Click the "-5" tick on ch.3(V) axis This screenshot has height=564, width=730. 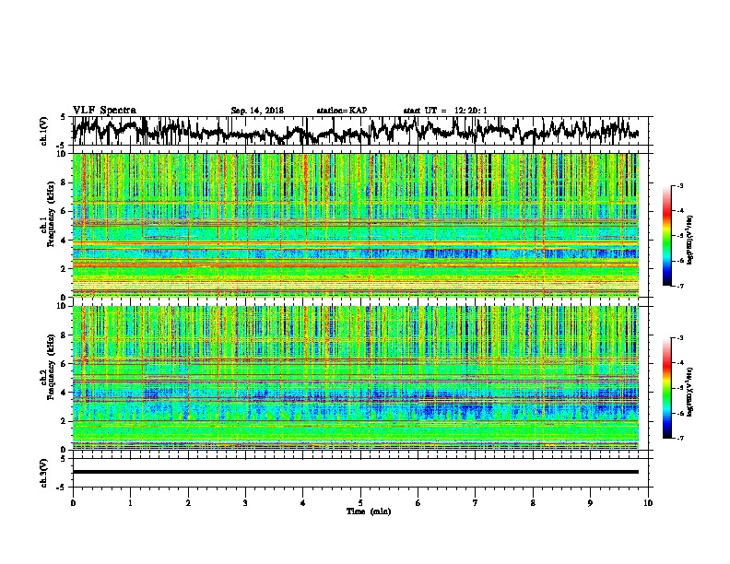click(x=62, y=488)
